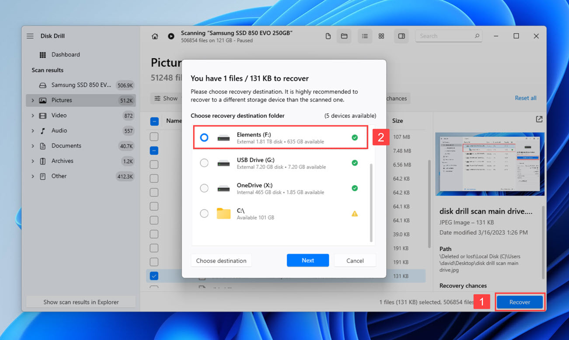
Task: Expand the Audio category chevron
Action: (x=33, y=130)
